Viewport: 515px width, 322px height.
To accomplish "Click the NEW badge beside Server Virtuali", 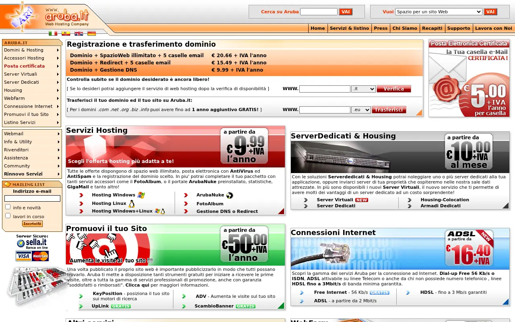I will pyautogui.click(x=361, y=200).
